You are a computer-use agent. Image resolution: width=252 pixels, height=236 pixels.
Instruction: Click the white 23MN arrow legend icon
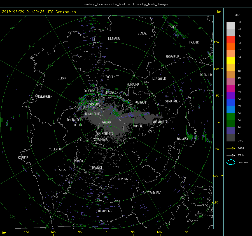pos(231,155)
